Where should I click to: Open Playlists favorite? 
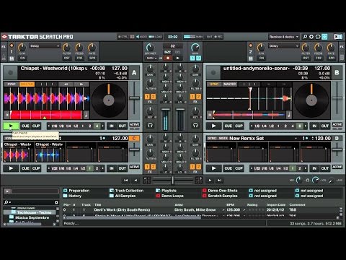pos(167,191)
